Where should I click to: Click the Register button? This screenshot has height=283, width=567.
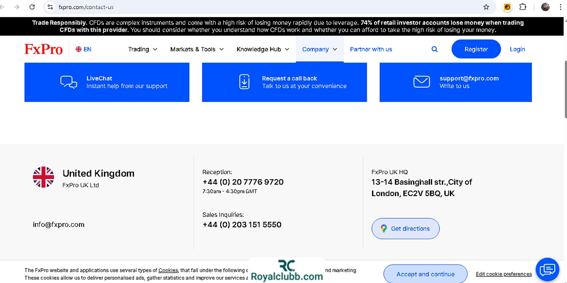click(x=476, y=49)
